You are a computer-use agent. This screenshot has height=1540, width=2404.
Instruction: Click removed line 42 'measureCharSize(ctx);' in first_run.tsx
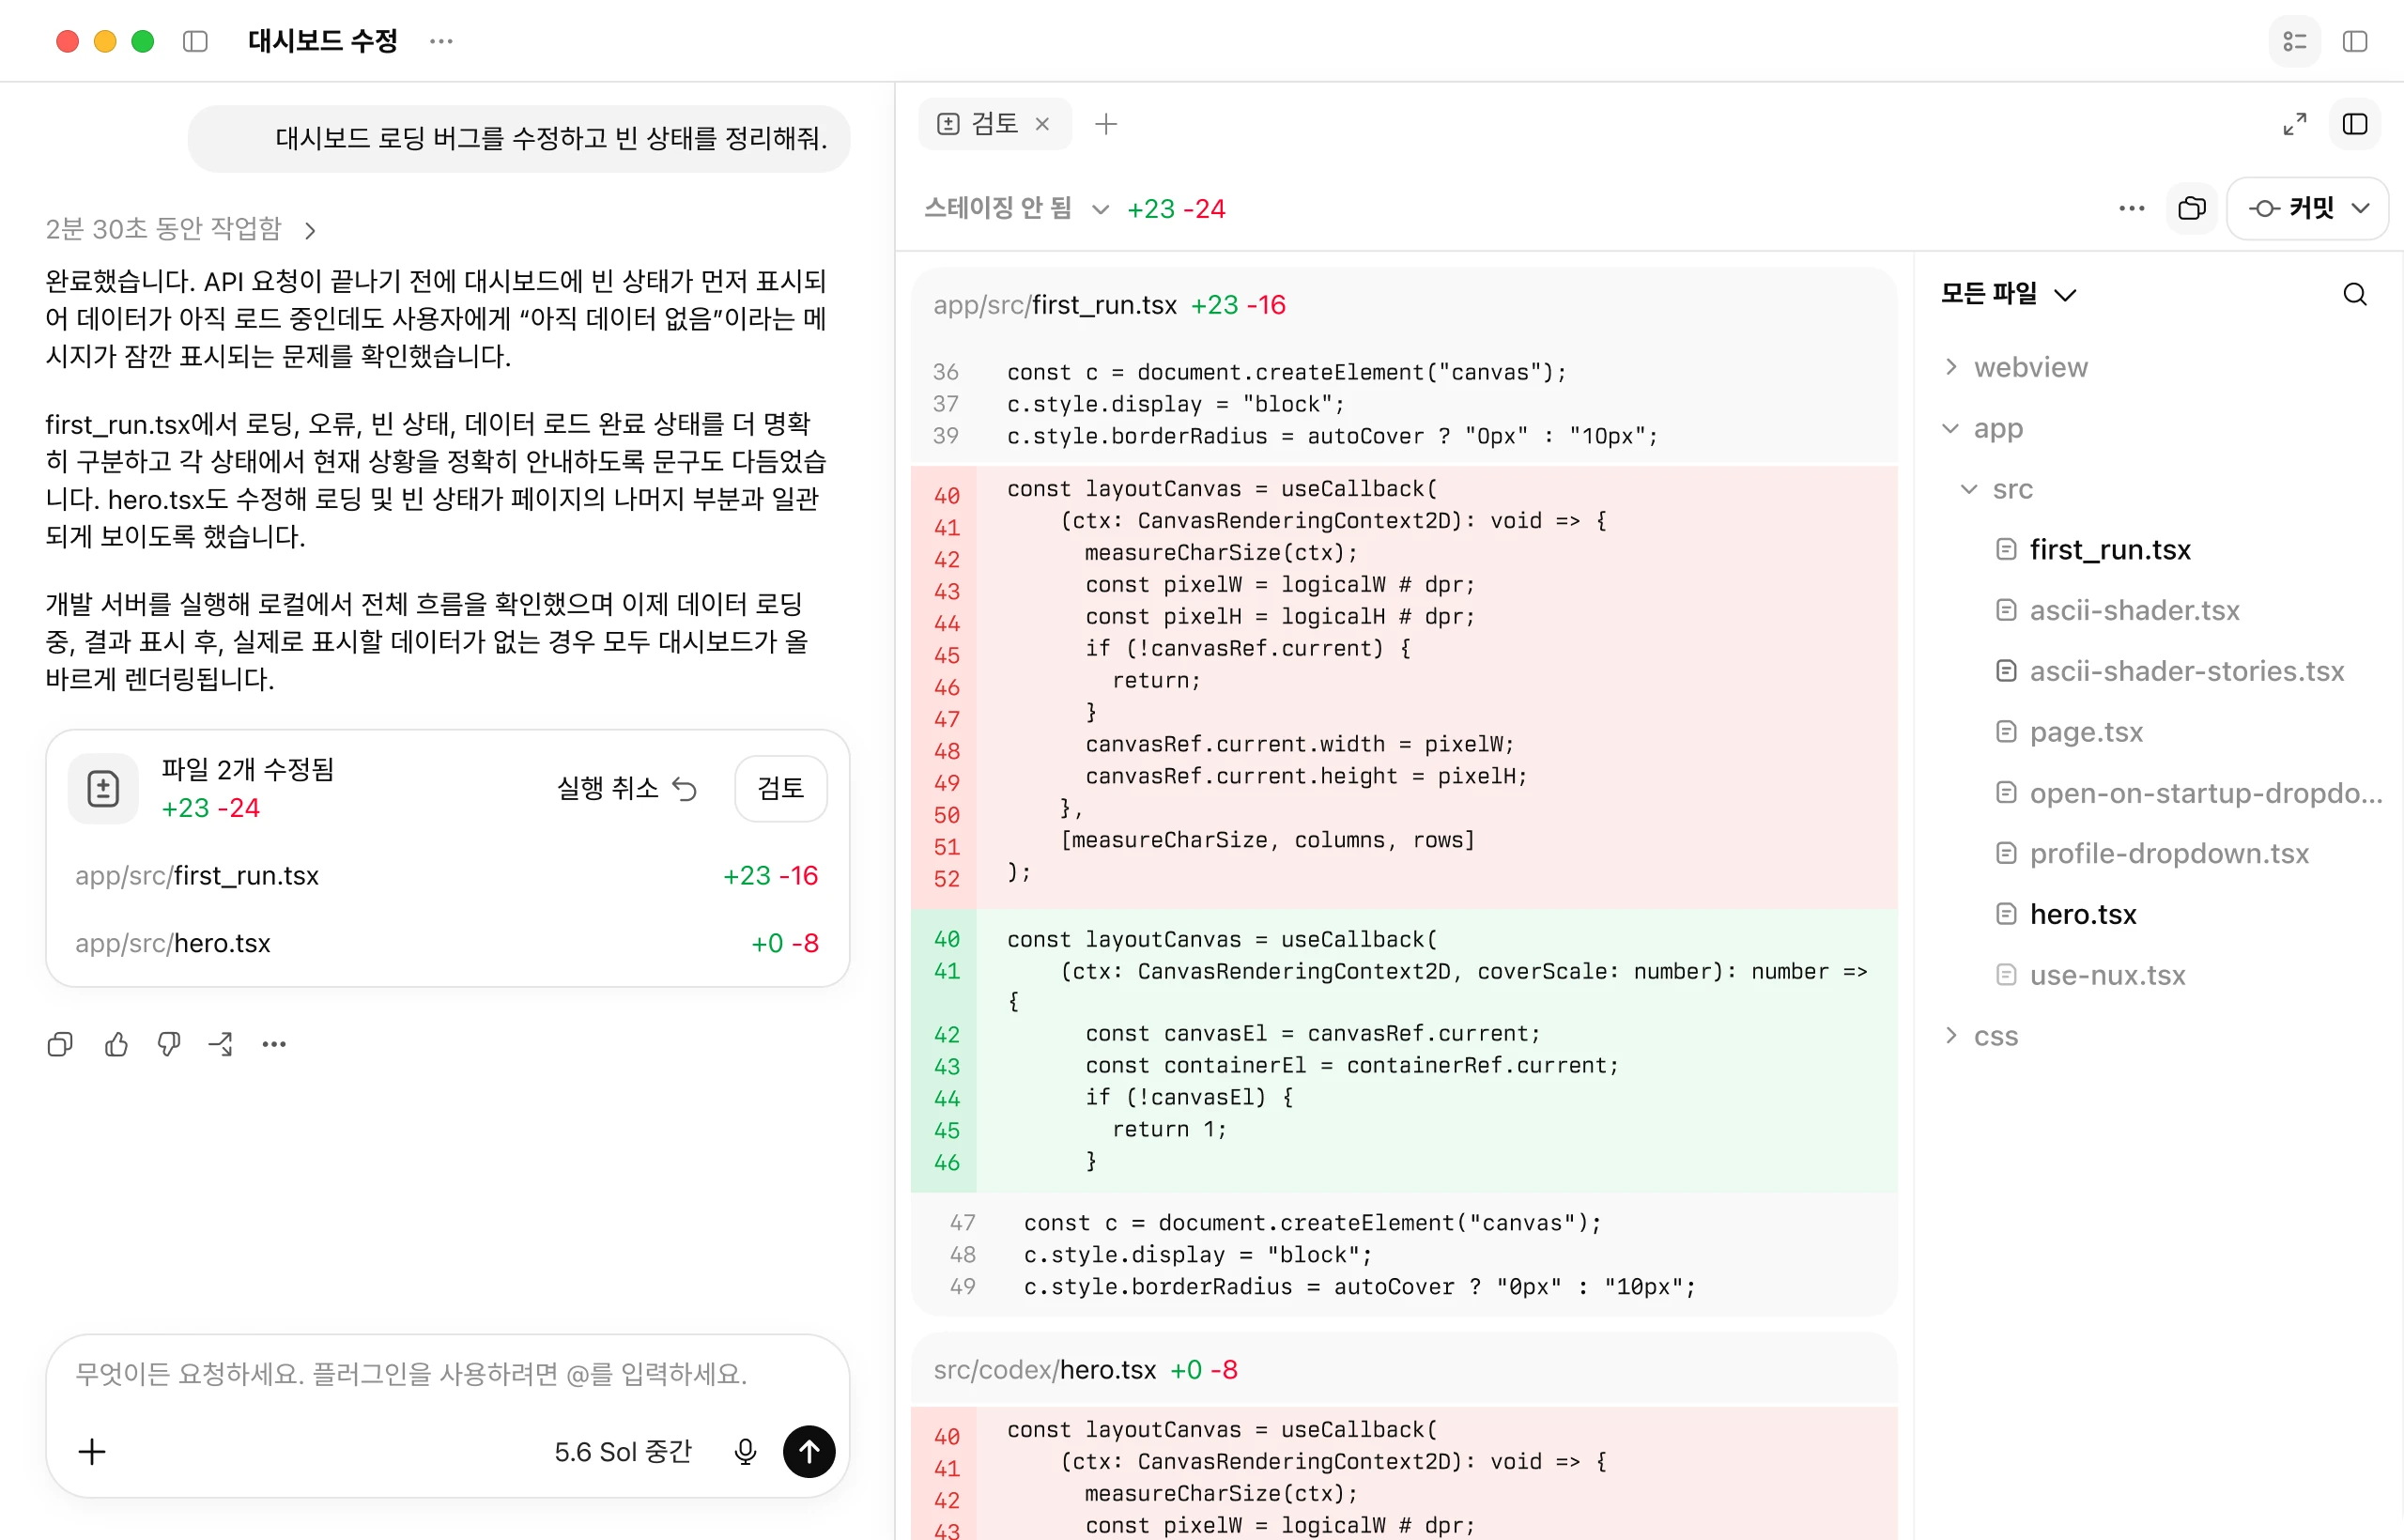(x=1404, y=553)
